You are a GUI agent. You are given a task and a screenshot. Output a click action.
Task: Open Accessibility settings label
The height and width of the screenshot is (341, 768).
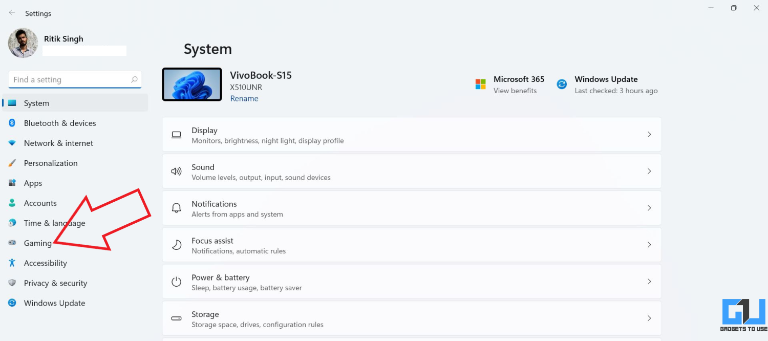45,263
